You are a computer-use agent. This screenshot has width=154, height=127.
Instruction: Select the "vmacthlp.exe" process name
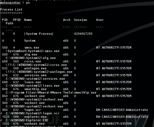point(35,89)
